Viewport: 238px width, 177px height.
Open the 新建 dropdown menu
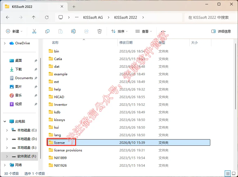(x=14, y=31)
